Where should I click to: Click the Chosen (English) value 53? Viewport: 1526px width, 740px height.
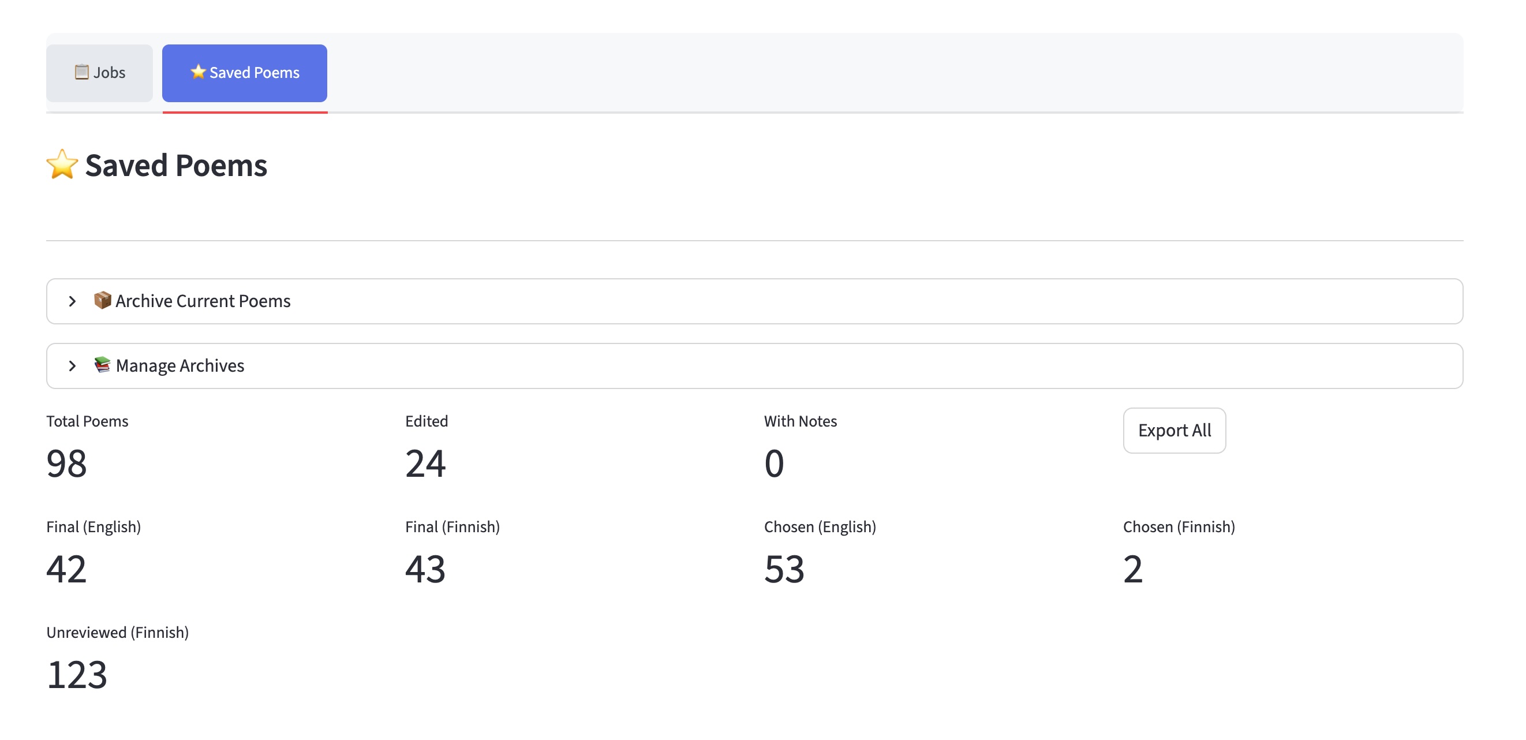(x=784, y=569)
